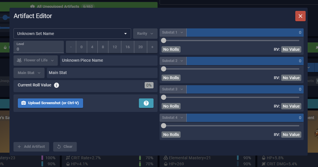Click the camera icon on Upload Screenshot
This screenshot has height=167, width=318.
click(23, 103)
